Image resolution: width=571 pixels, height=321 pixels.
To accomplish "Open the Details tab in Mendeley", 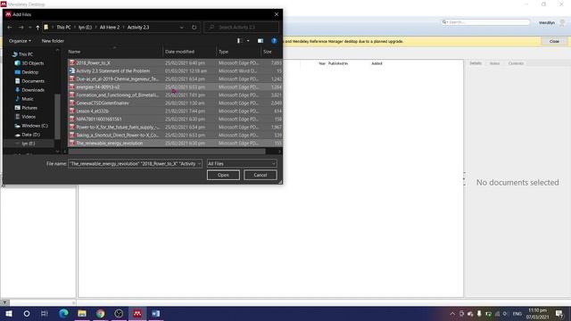I will click(x=476, y=63).
